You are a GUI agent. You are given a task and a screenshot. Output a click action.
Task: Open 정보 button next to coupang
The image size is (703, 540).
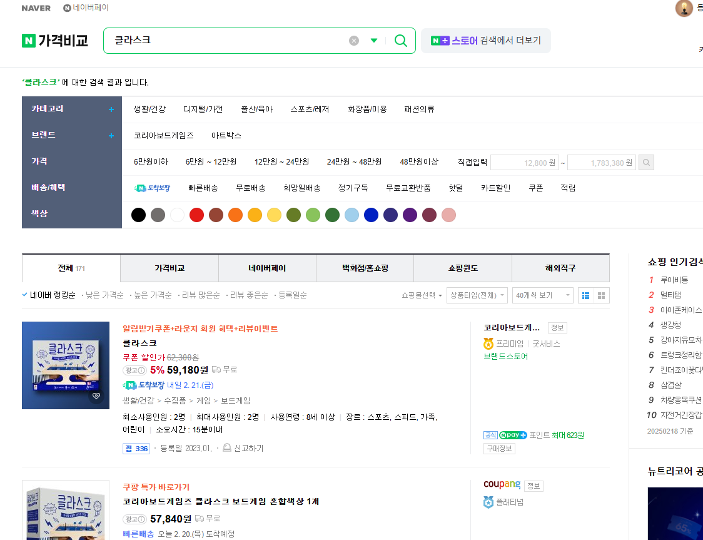534,486
